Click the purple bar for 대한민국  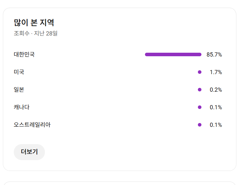173,55
